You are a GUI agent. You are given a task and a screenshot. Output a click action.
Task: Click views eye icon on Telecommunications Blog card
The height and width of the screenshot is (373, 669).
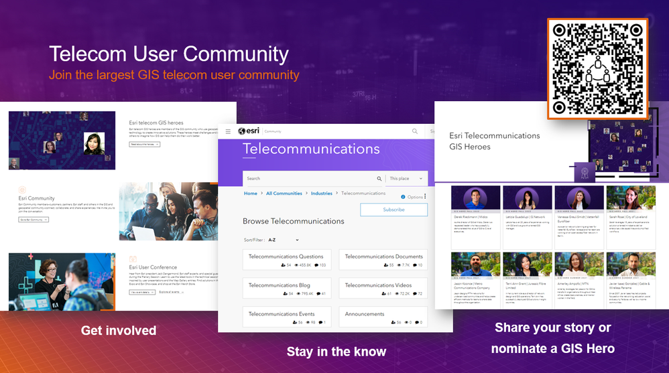[298, 294]
